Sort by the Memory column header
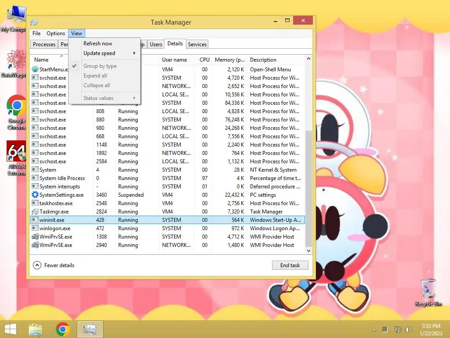Viewport: 450px width, 338px height. click(229, 60)
